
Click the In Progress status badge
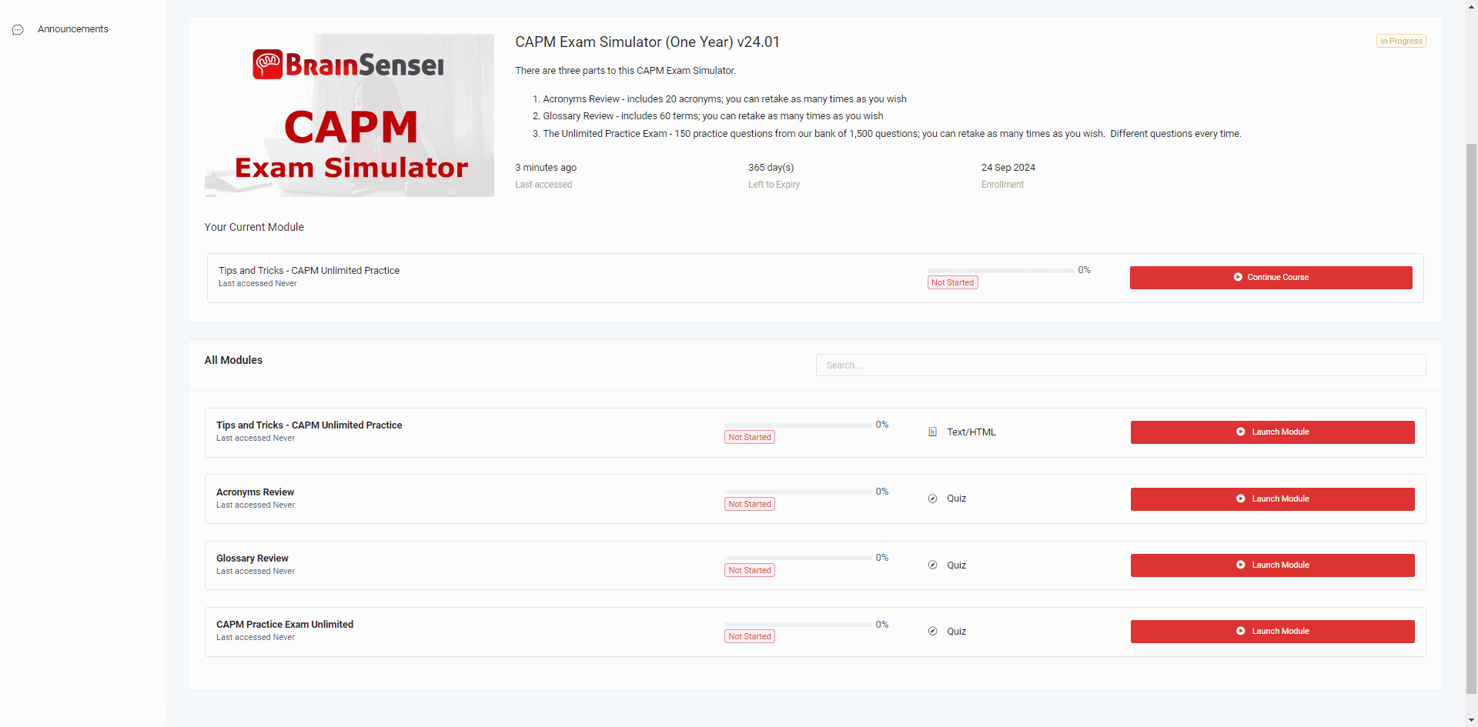(x=1401, y=41)
